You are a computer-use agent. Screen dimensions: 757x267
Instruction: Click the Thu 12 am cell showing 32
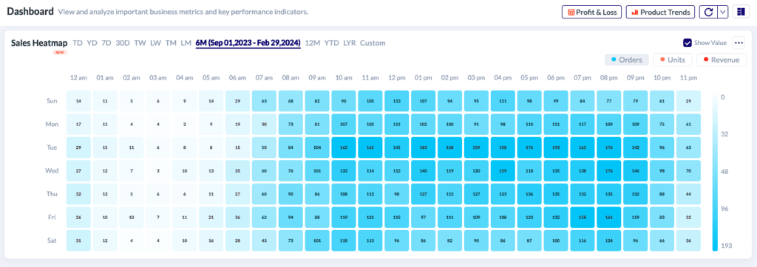(x=78, y=194)
